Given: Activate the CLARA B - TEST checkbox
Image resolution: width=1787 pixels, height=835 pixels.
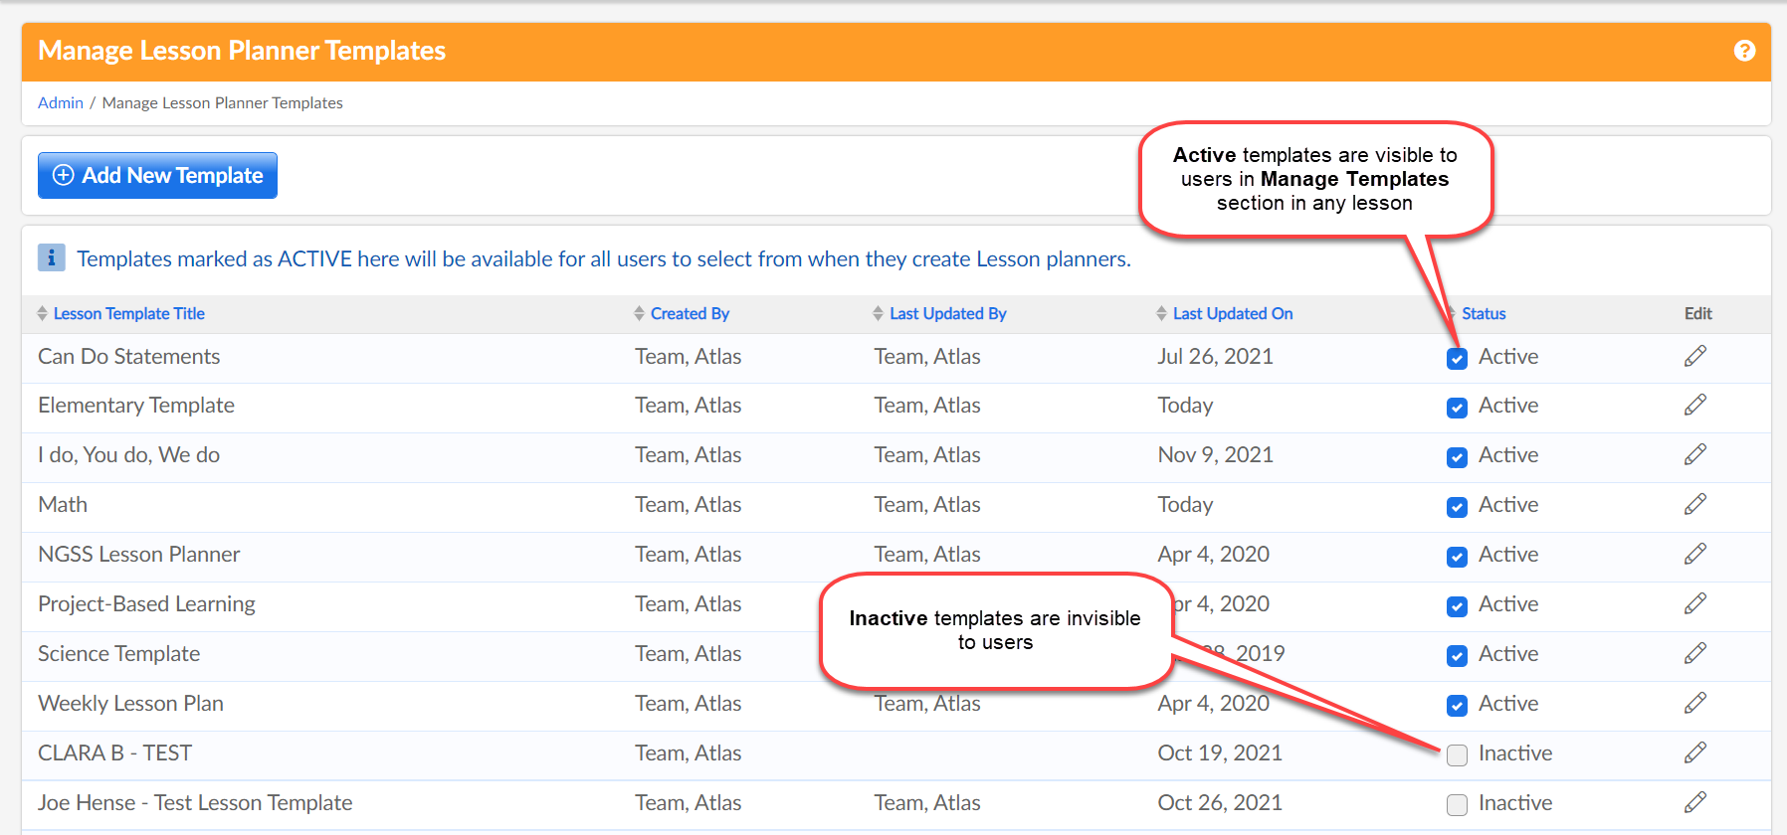Looking at the screenshot, I should (1457, 755).
